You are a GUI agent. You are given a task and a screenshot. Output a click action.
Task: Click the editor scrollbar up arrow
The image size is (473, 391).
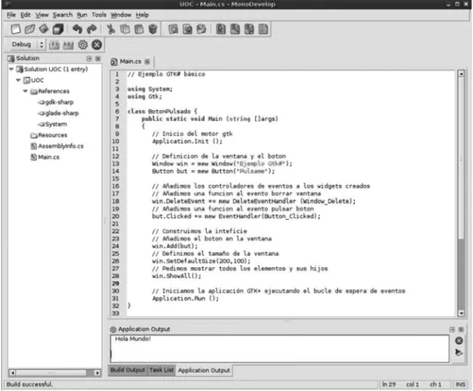pos(461,74)
